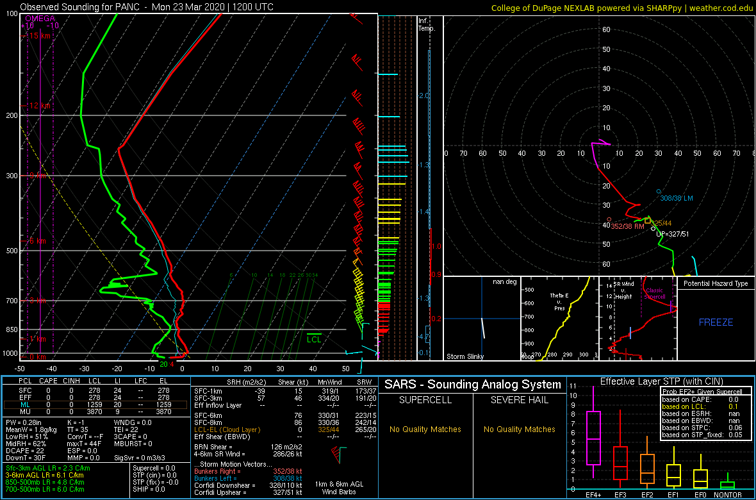Click the CAPE column header

[x=49, y=382]
